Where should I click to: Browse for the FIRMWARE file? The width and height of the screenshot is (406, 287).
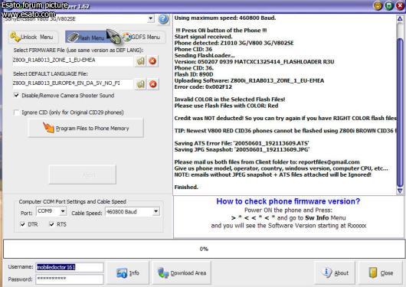pos(140,61)
